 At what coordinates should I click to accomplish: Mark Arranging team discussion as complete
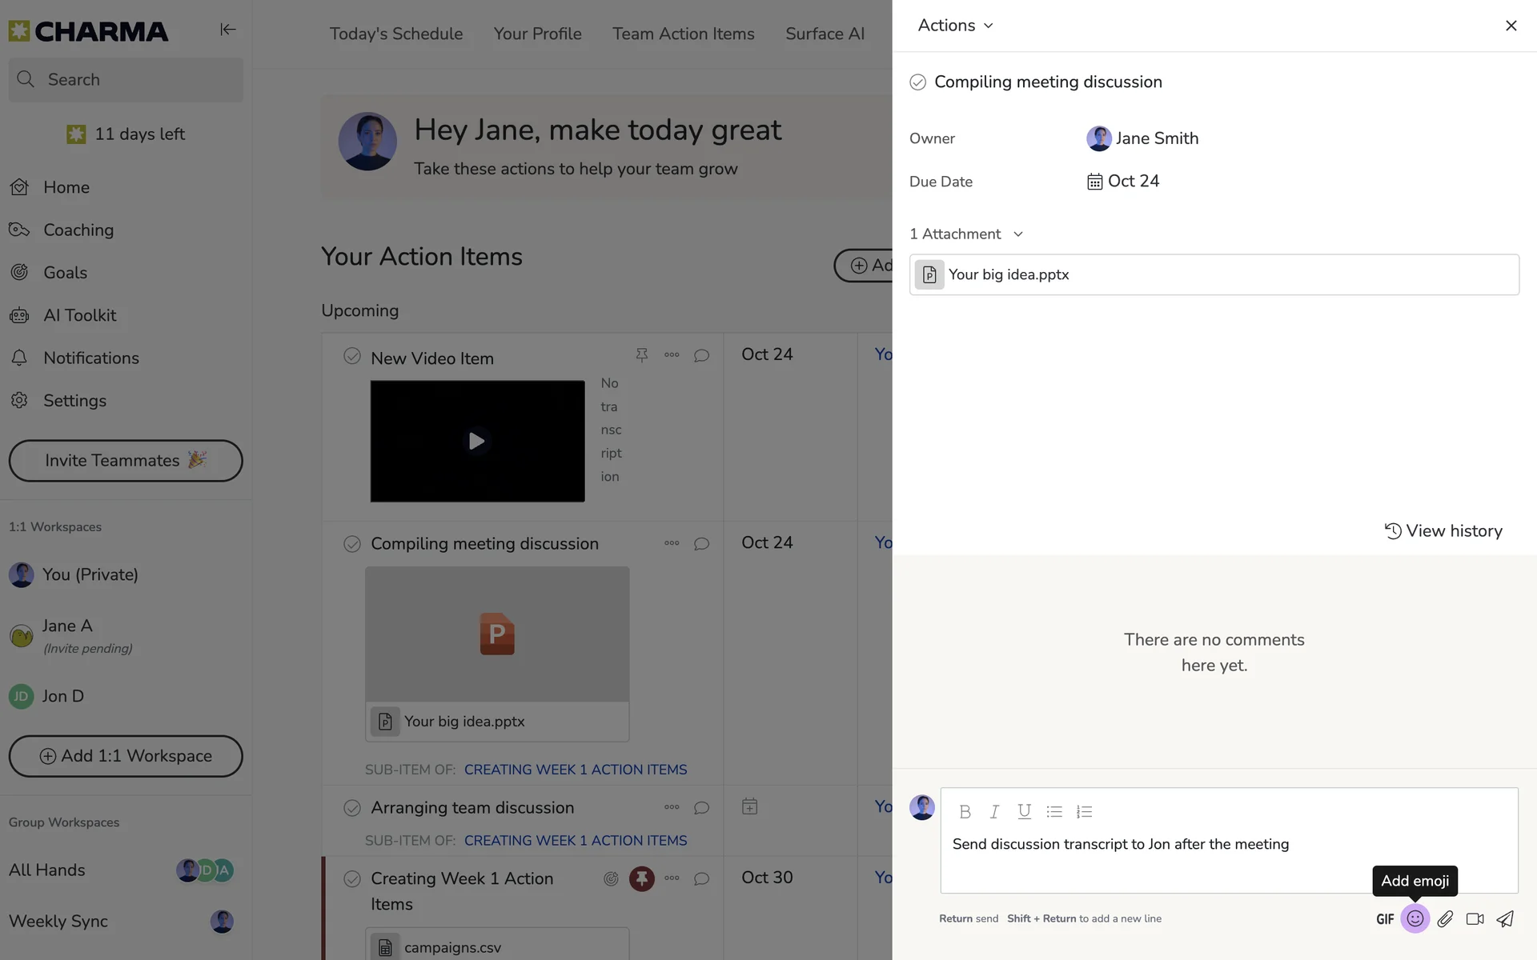click(x=351, y=808)
